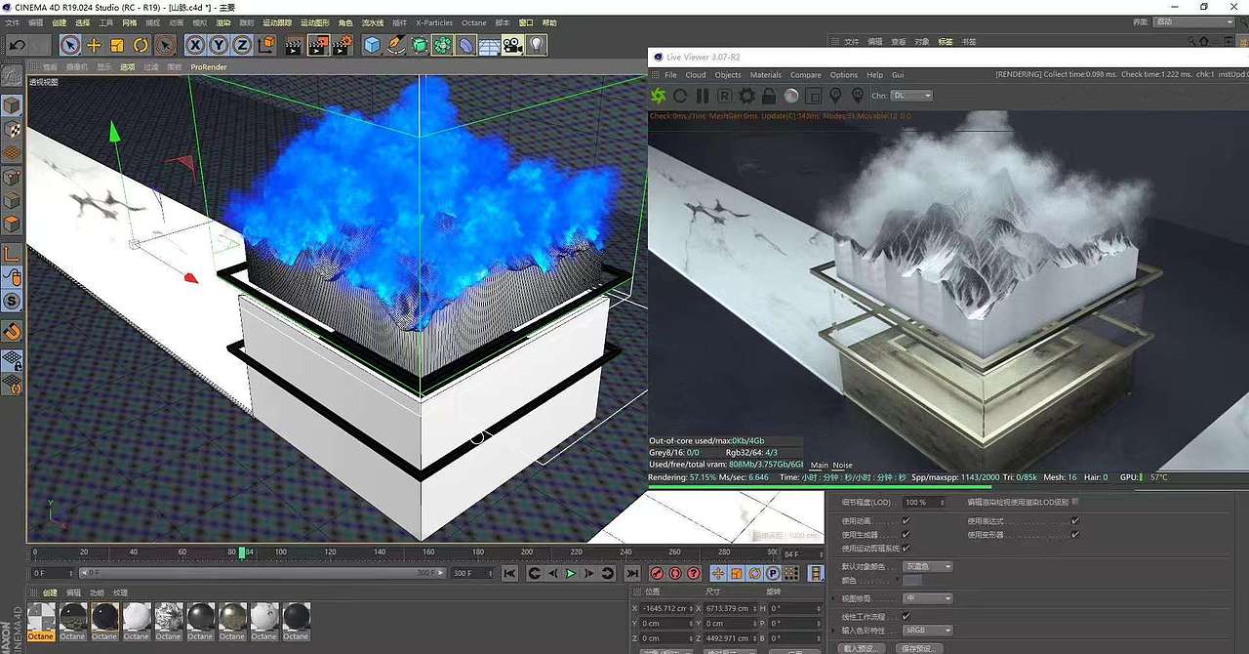Image resolution: width=1249 pixels, height=654 pixels.
Task: Click the coordinate system cube icon
Action: (x=265, y=45)
